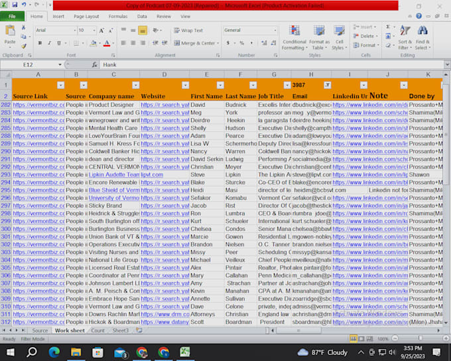Increase font size with Grow Font icon
The width and height of the screenshot is (451, 361).
[101, 31]
